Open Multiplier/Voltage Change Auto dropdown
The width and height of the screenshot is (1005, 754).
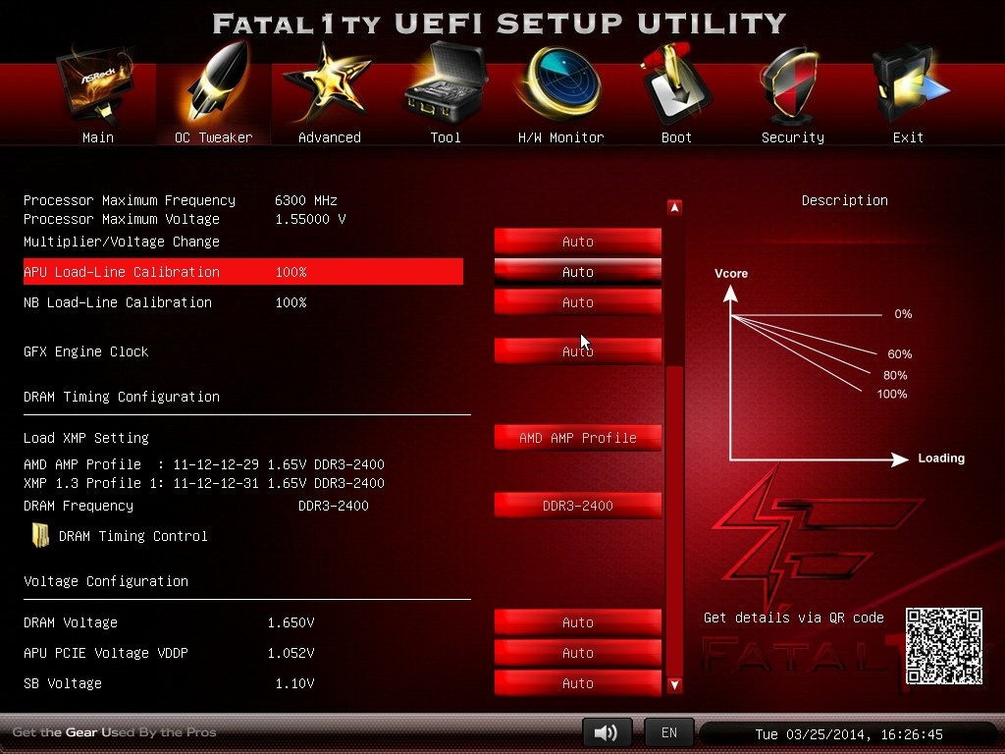(x=577, y=242)
